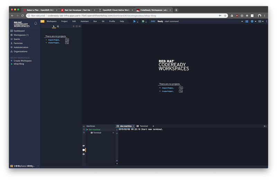This screenshot has width=277, height=180.
Task: Click the scroll-to-bottom icon beside terminal output
Action: 117,133
